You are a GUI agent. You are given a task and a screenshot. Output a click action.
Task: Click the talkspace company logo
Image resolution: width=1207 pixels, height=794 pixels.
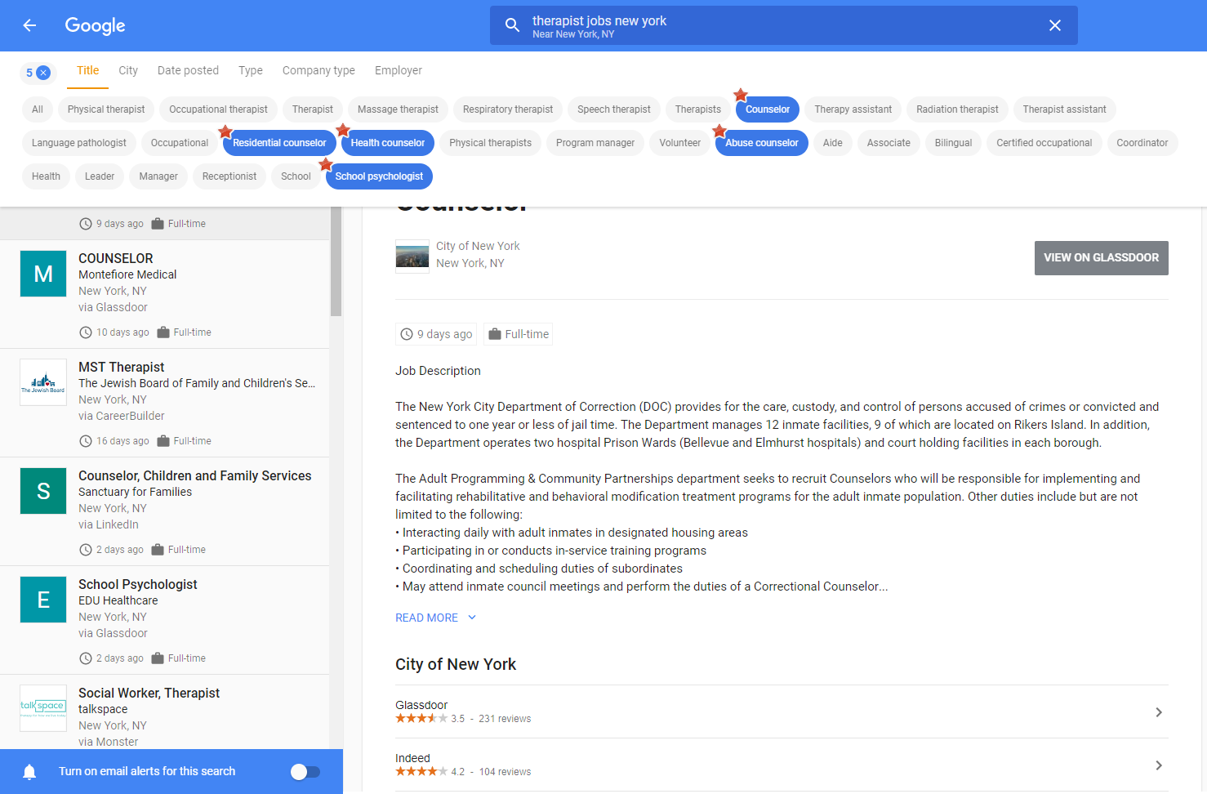pos(43,707)
